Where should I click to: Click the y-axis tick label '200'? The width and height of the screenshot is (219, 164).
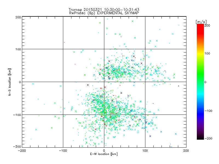coord(18,17)
